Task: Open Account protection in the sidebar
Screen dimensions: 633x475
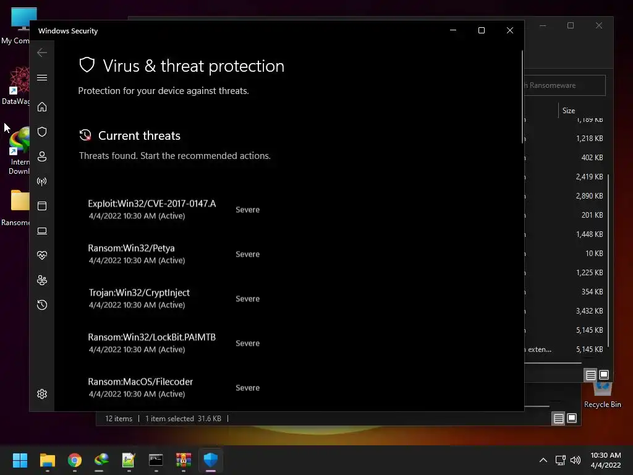Action: coord(42,156)
